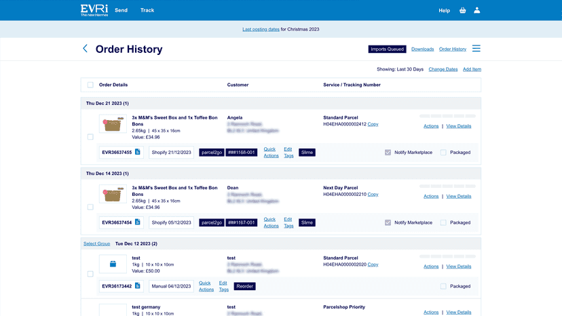562x316 pixels.
Task: Click sweet box thumbnail in Dean's order
Action: [113, 194]
